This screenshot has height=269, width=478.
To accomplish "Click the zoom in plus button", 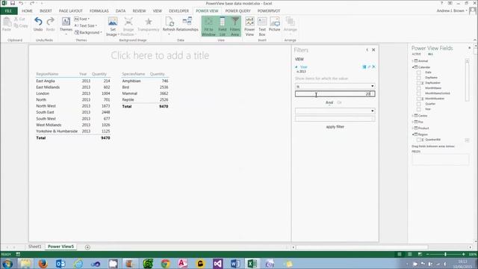I will coord(464,254).
